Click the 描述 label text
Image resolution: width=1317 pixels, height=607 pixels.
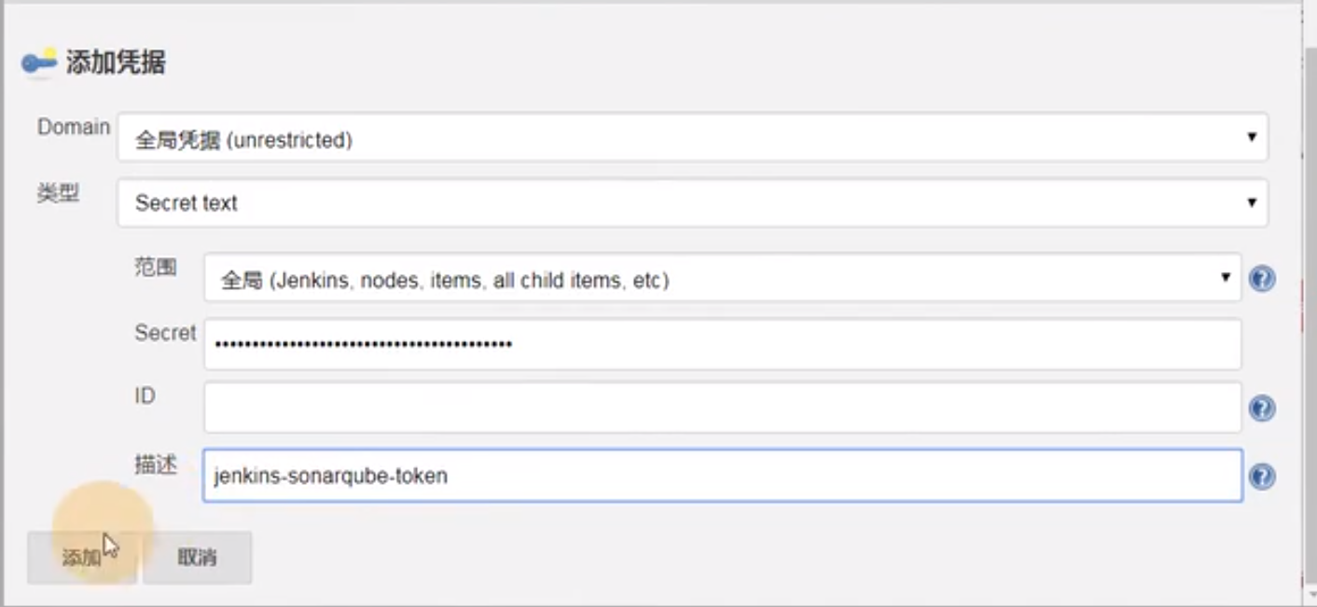[155, 464]
